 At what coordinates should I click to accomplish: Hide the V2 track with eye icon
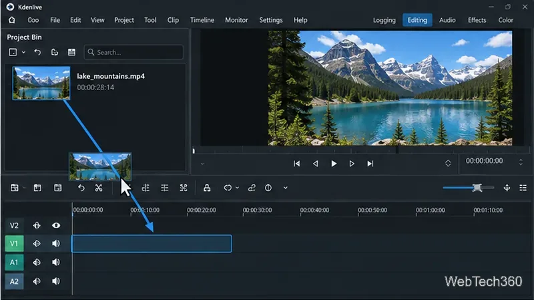pos(56,225)
